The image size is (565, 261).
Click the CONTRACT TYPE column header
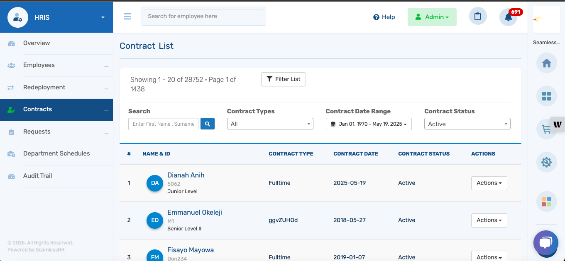291,154
